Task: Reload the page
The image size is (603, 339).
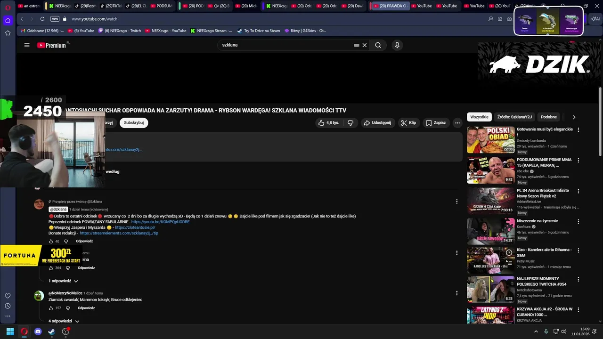Action: click(42, 19)
